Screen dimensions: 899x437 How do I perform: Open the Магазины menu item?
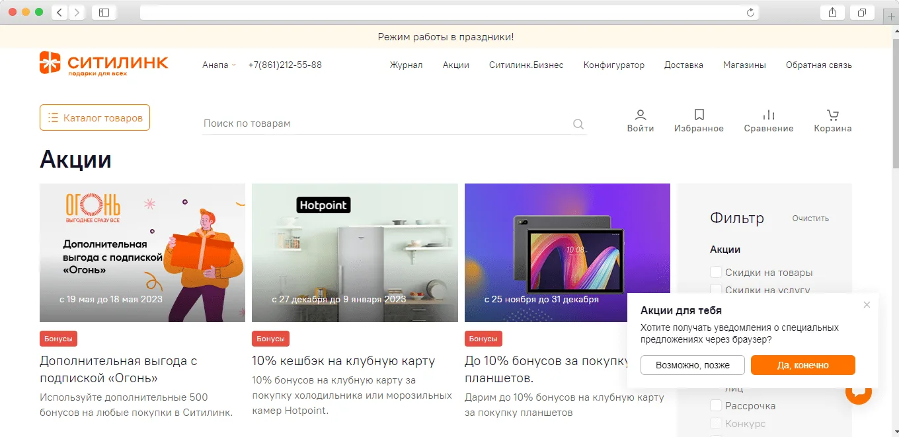744,65
